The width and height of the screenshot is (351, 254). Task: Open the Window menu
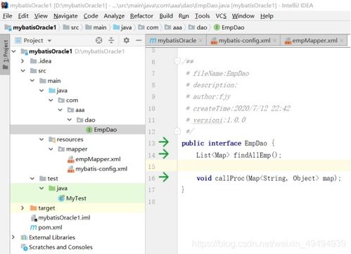pos(243,16)
